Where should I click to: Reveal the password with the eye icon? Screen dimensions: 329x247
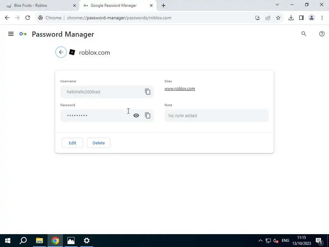click(x=136, y=115)
